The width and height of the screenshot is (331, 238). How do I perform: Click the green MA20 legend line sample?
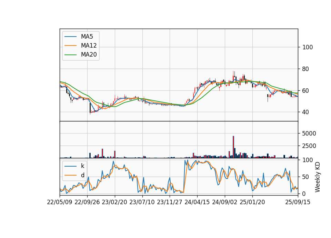point(70,54)
